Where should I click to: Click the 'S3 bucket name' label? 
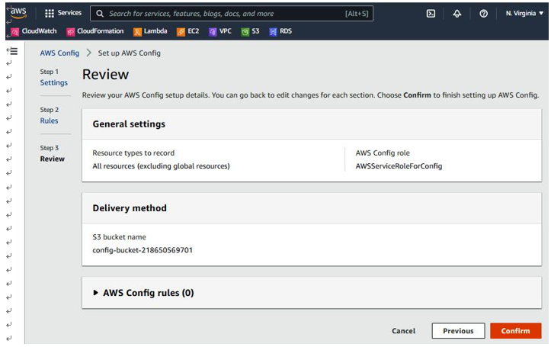click(119, 237)
